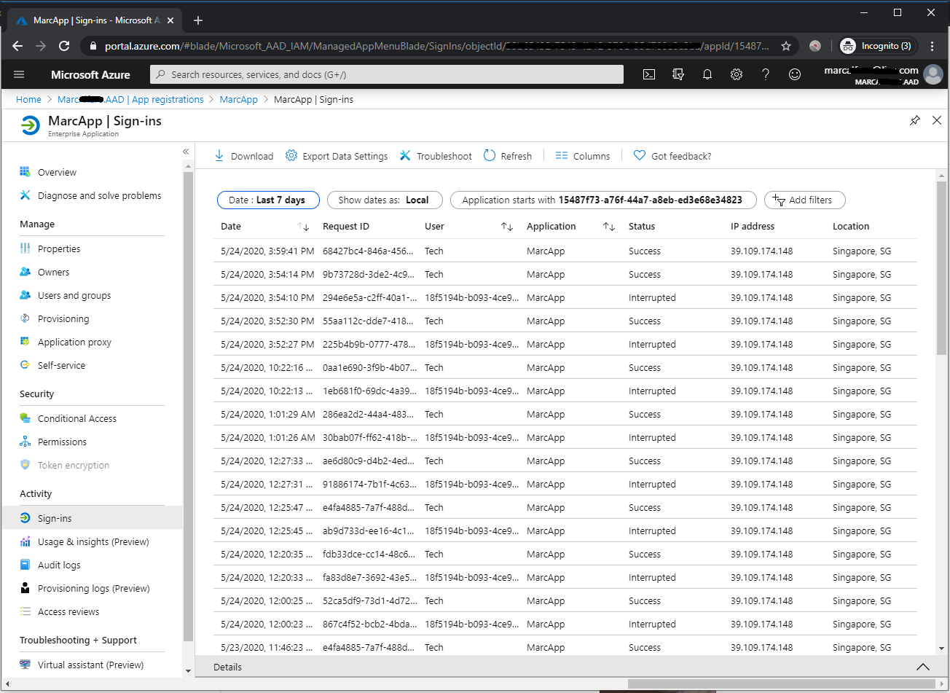
Task: Navigate to Home via breadcrumb
Action: [x=28, y=99]
